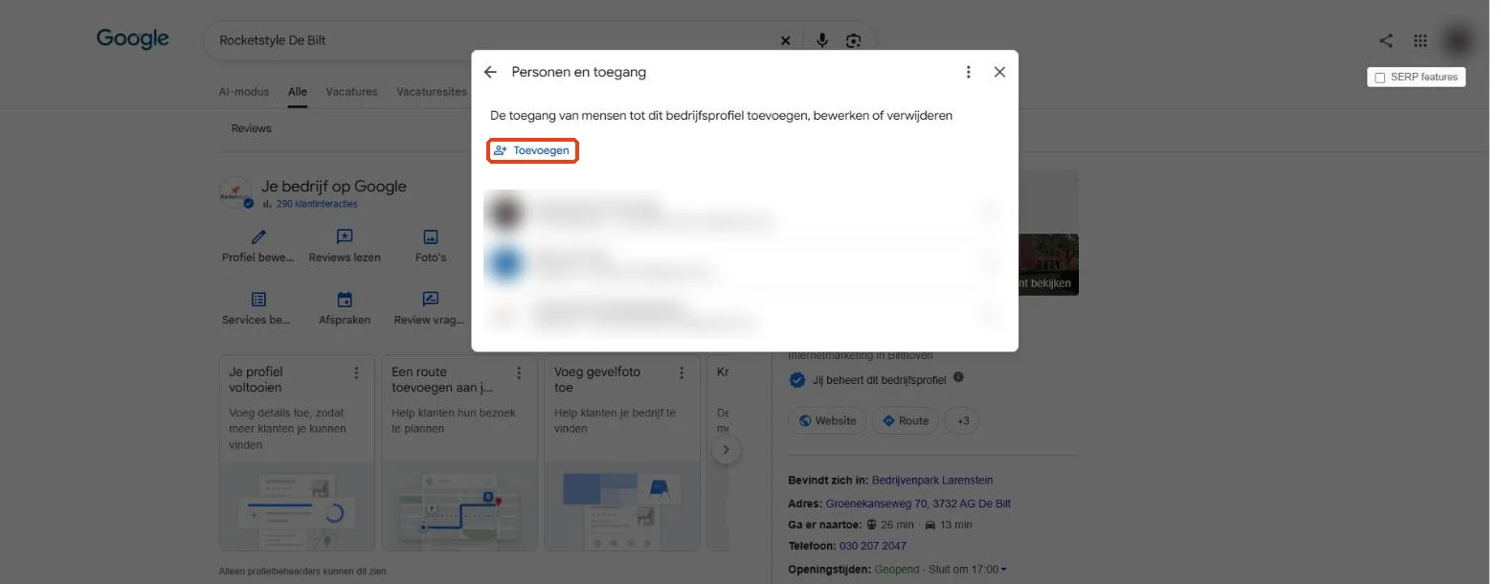
Task: Open options for Voeg gevelfoto toe card
Action: (x=683, y=372)
